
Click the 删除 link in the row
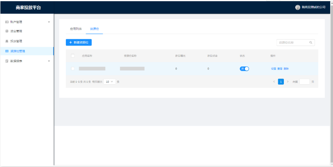click(x=286, y=69)
